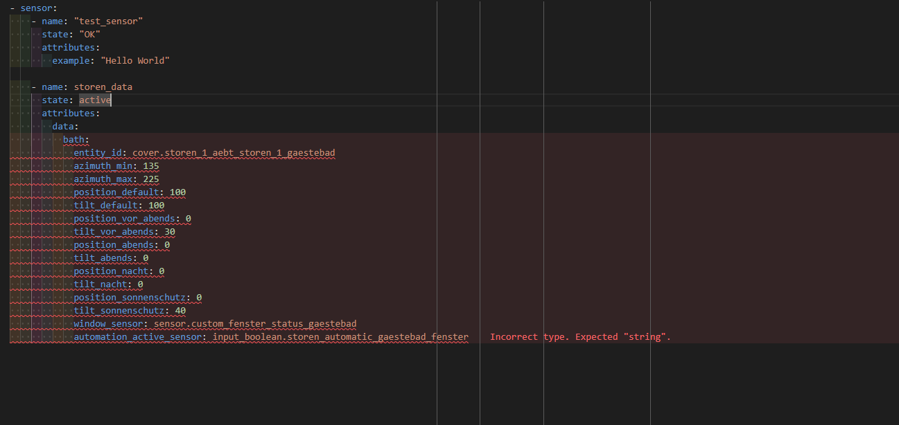Click the highlighted "active" state value
Screen dimensions: 899x425
pos(95,100)
